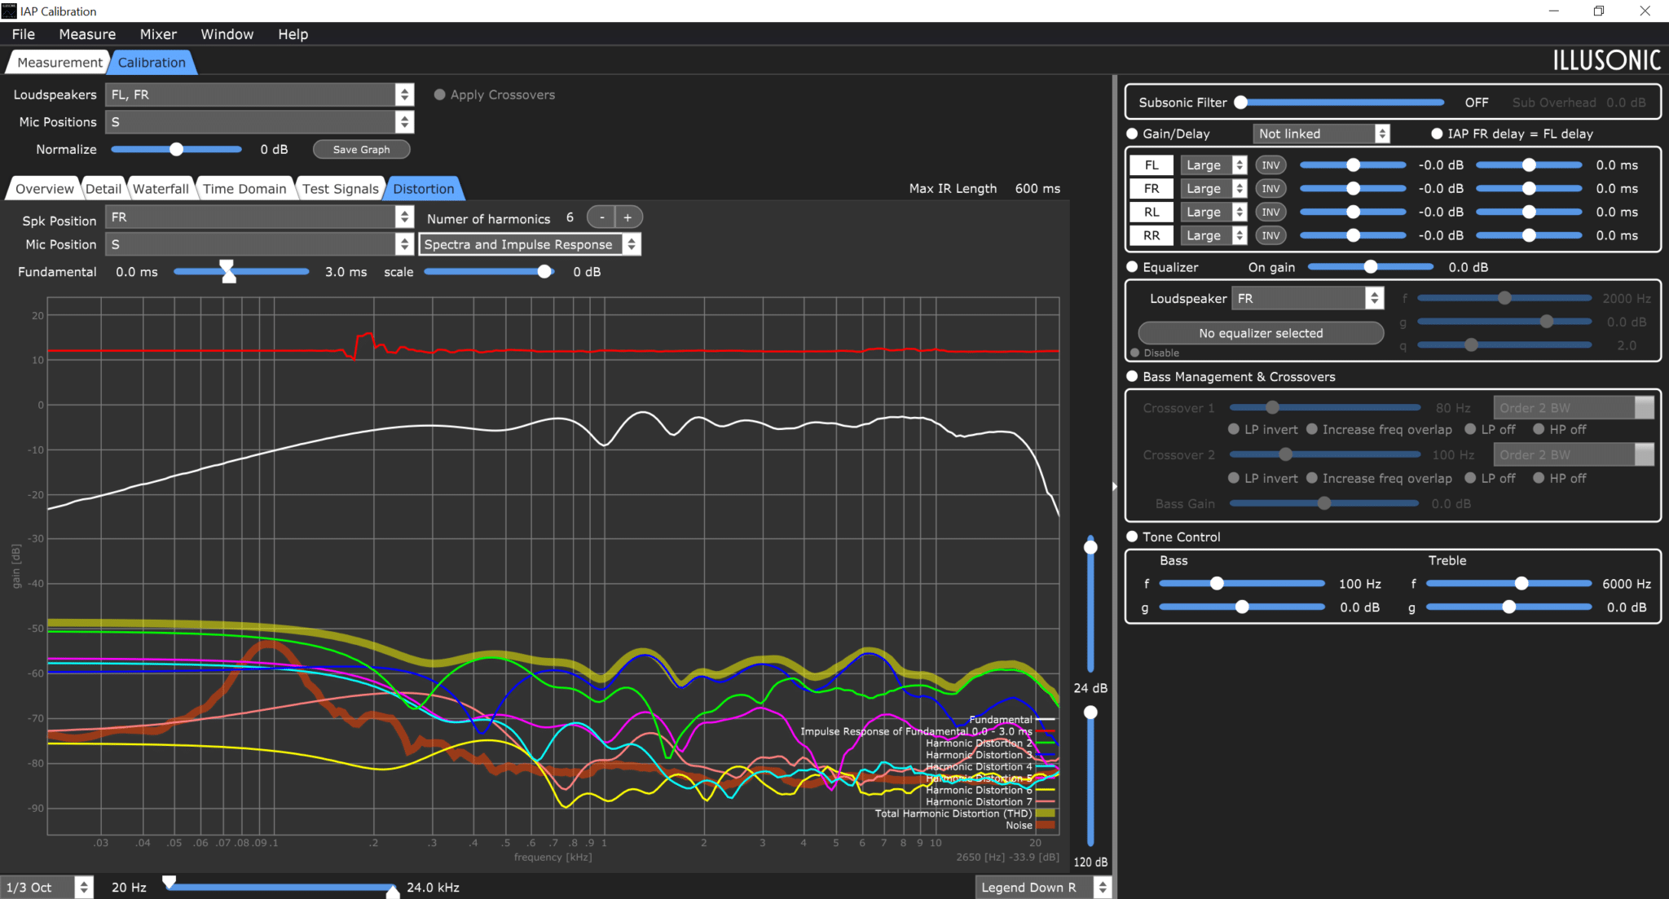Click the Total Harmonic Distortion legend swatch
This screenshot has height=899, width=1669.
[1046, 813]
